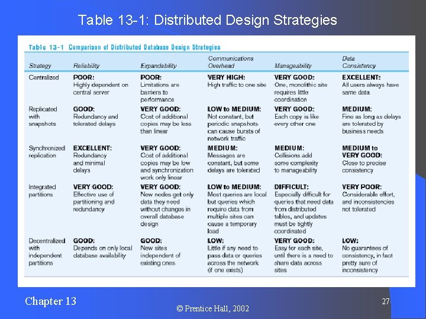426x319 pixels.
Task: Click the 'Chapter 13' footer label
Action: (50, 301)
